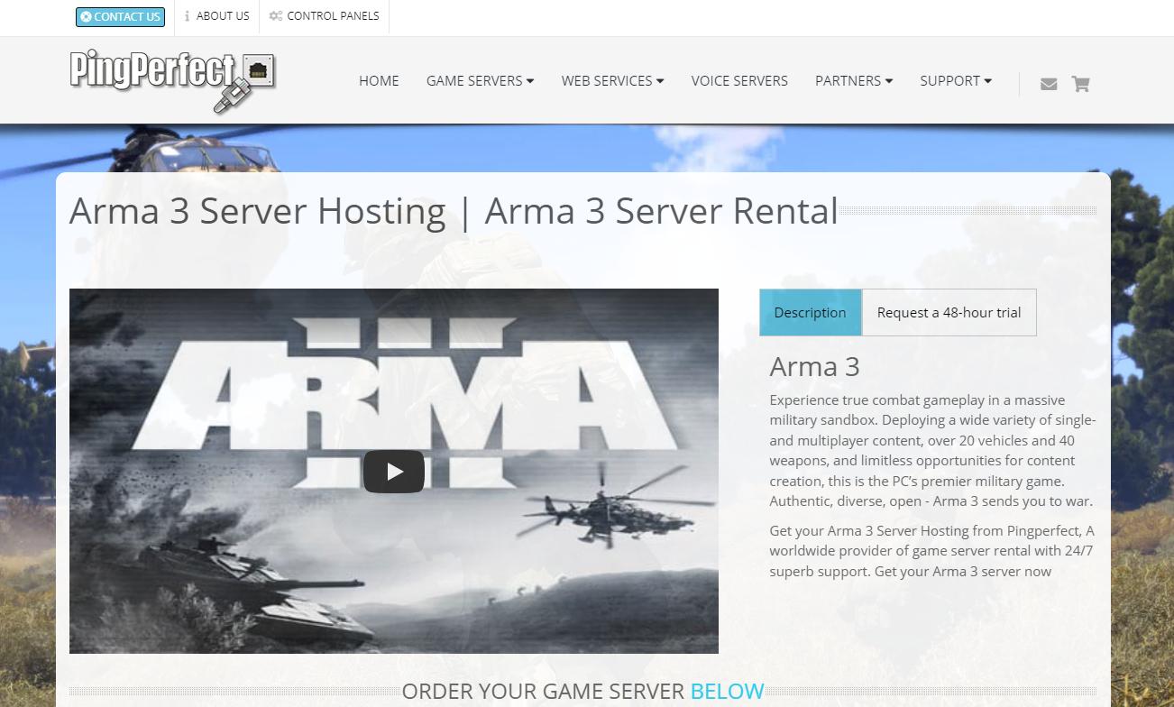The height and width of the screenshot is (707, 1174).
Task: Click the page title Arma 3 Server Hosting
Action: pos(454,211)
